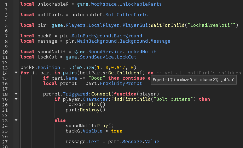
Task: Click 'lockCut:Play()' on line 20
Action: tap(85, 104)
